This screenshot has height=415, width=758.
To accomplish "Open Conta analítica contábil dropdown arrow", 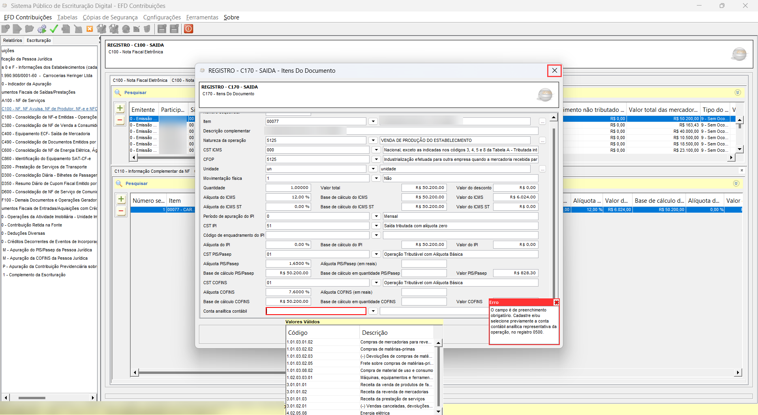I will (x=373, y=311).
